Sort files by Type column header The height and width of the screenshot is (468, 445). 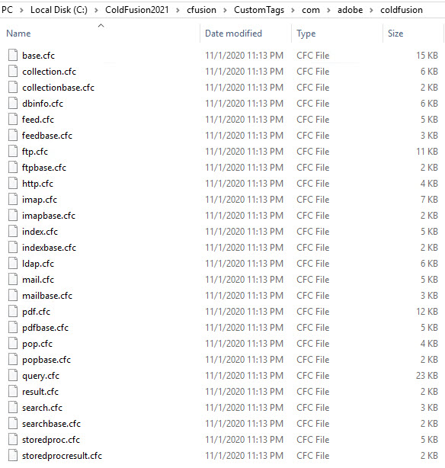(x=306, y=34)
